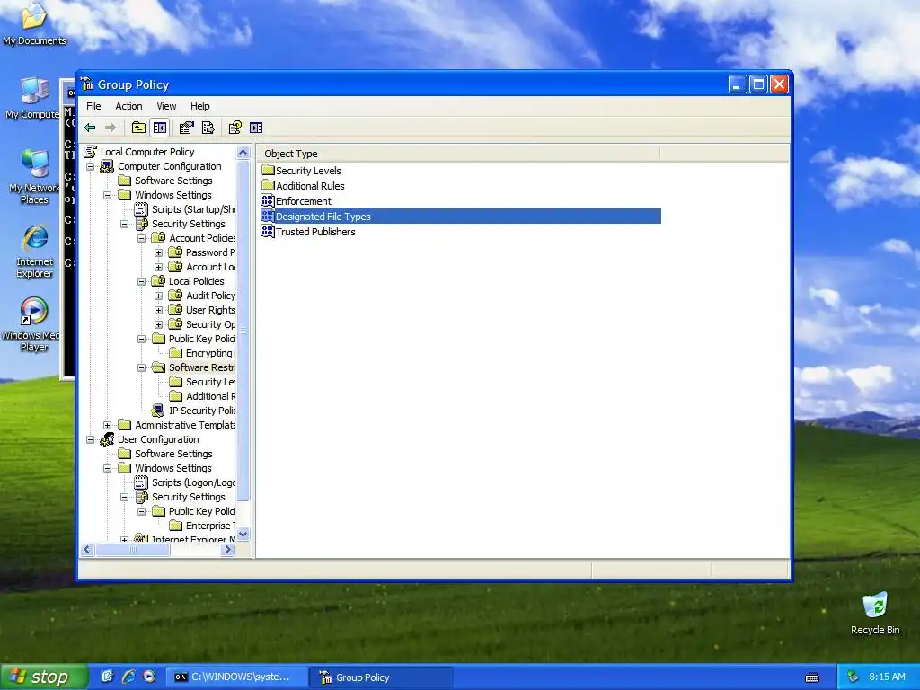The width and height of the screenshot is (920, 690).
Task: Toggle the Show/Hide Console Tree icon
Action: click(159, 128)
